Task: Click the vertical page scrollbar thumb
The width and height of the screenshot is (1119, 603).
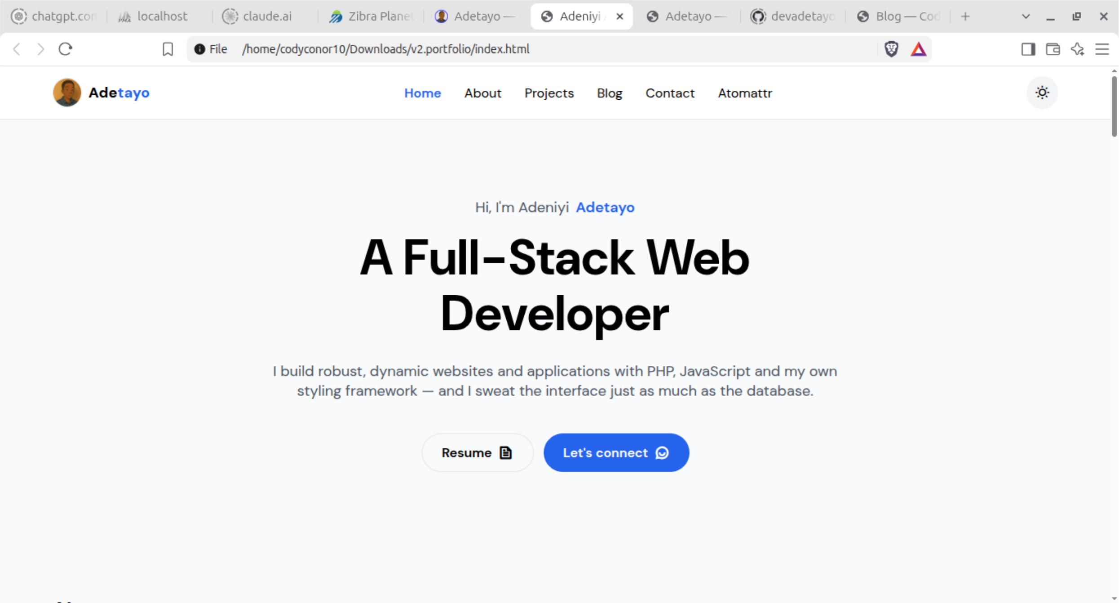Action: coord(1114,106)
